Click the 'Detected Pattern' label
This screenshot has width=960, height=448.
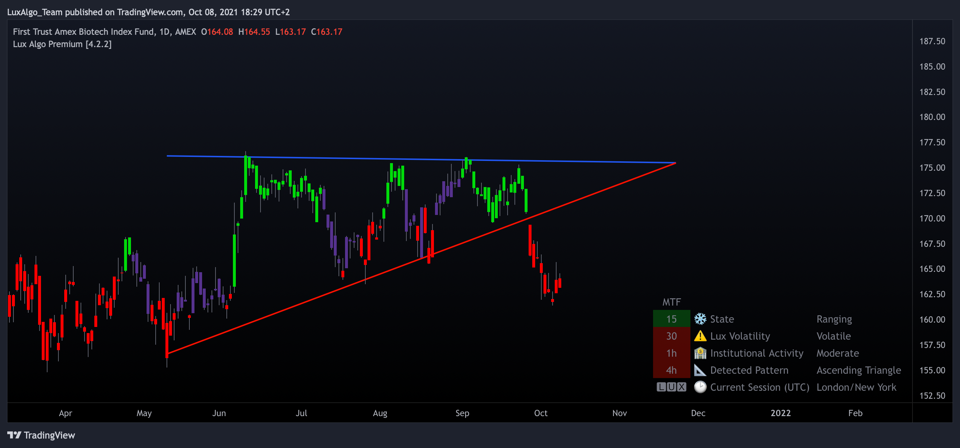point(750,370)
